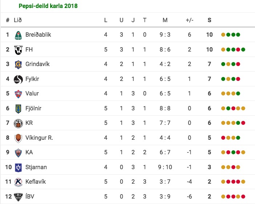Open the Víkingur R. team name link
Image resolution: width=255 pixels, height=204 pixels.
[x=39, y=138]
